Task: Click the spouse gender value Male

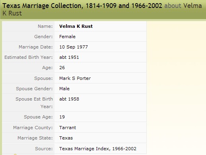Action: (x=64, y=89)
